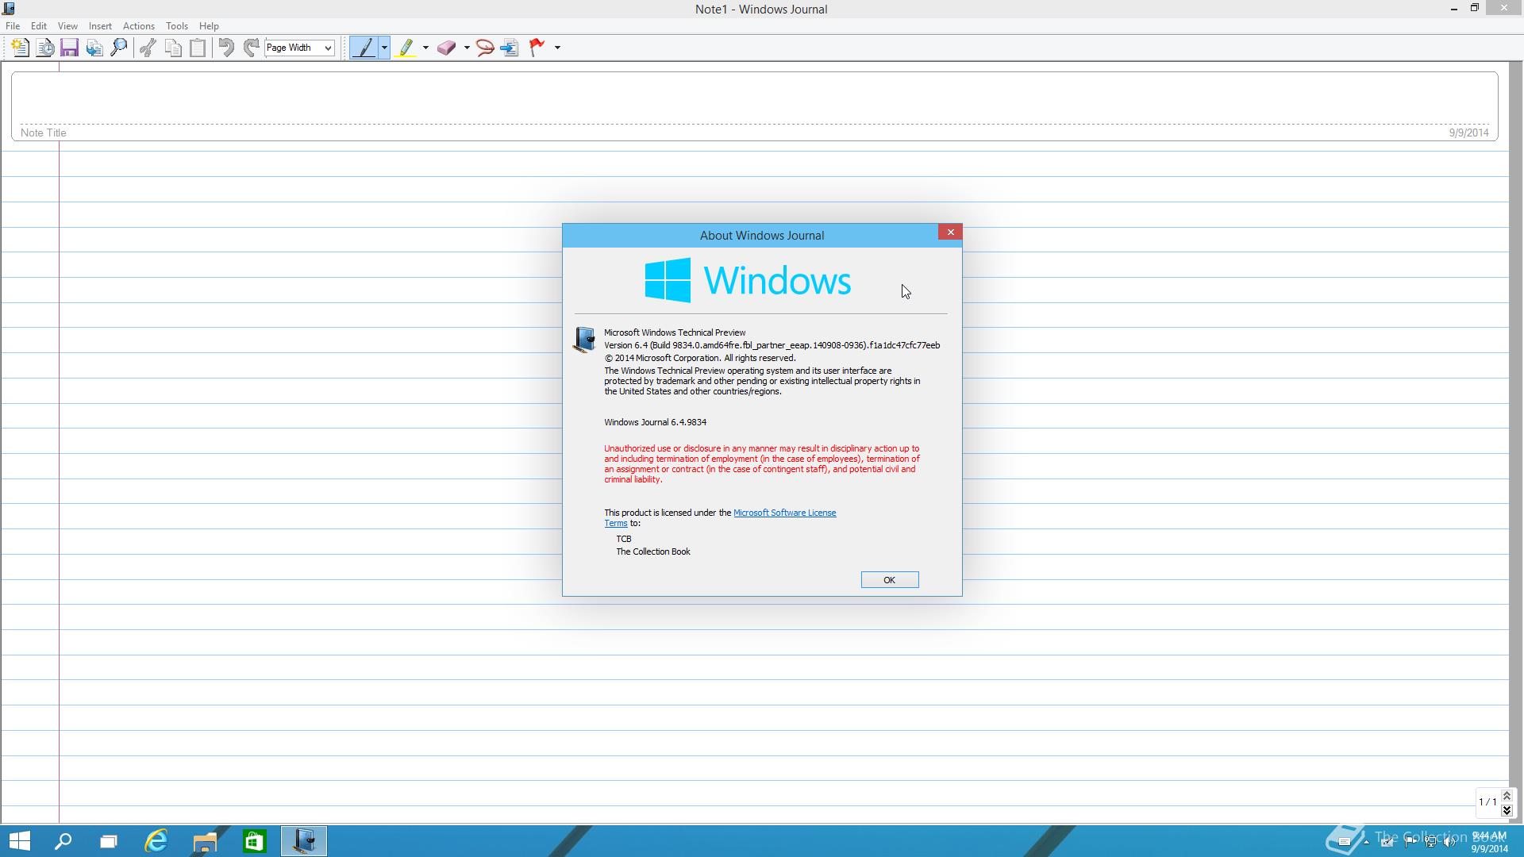Click the Windows Journal taskbar button
The image size is (1524, 857).
[x=303, y=841]
